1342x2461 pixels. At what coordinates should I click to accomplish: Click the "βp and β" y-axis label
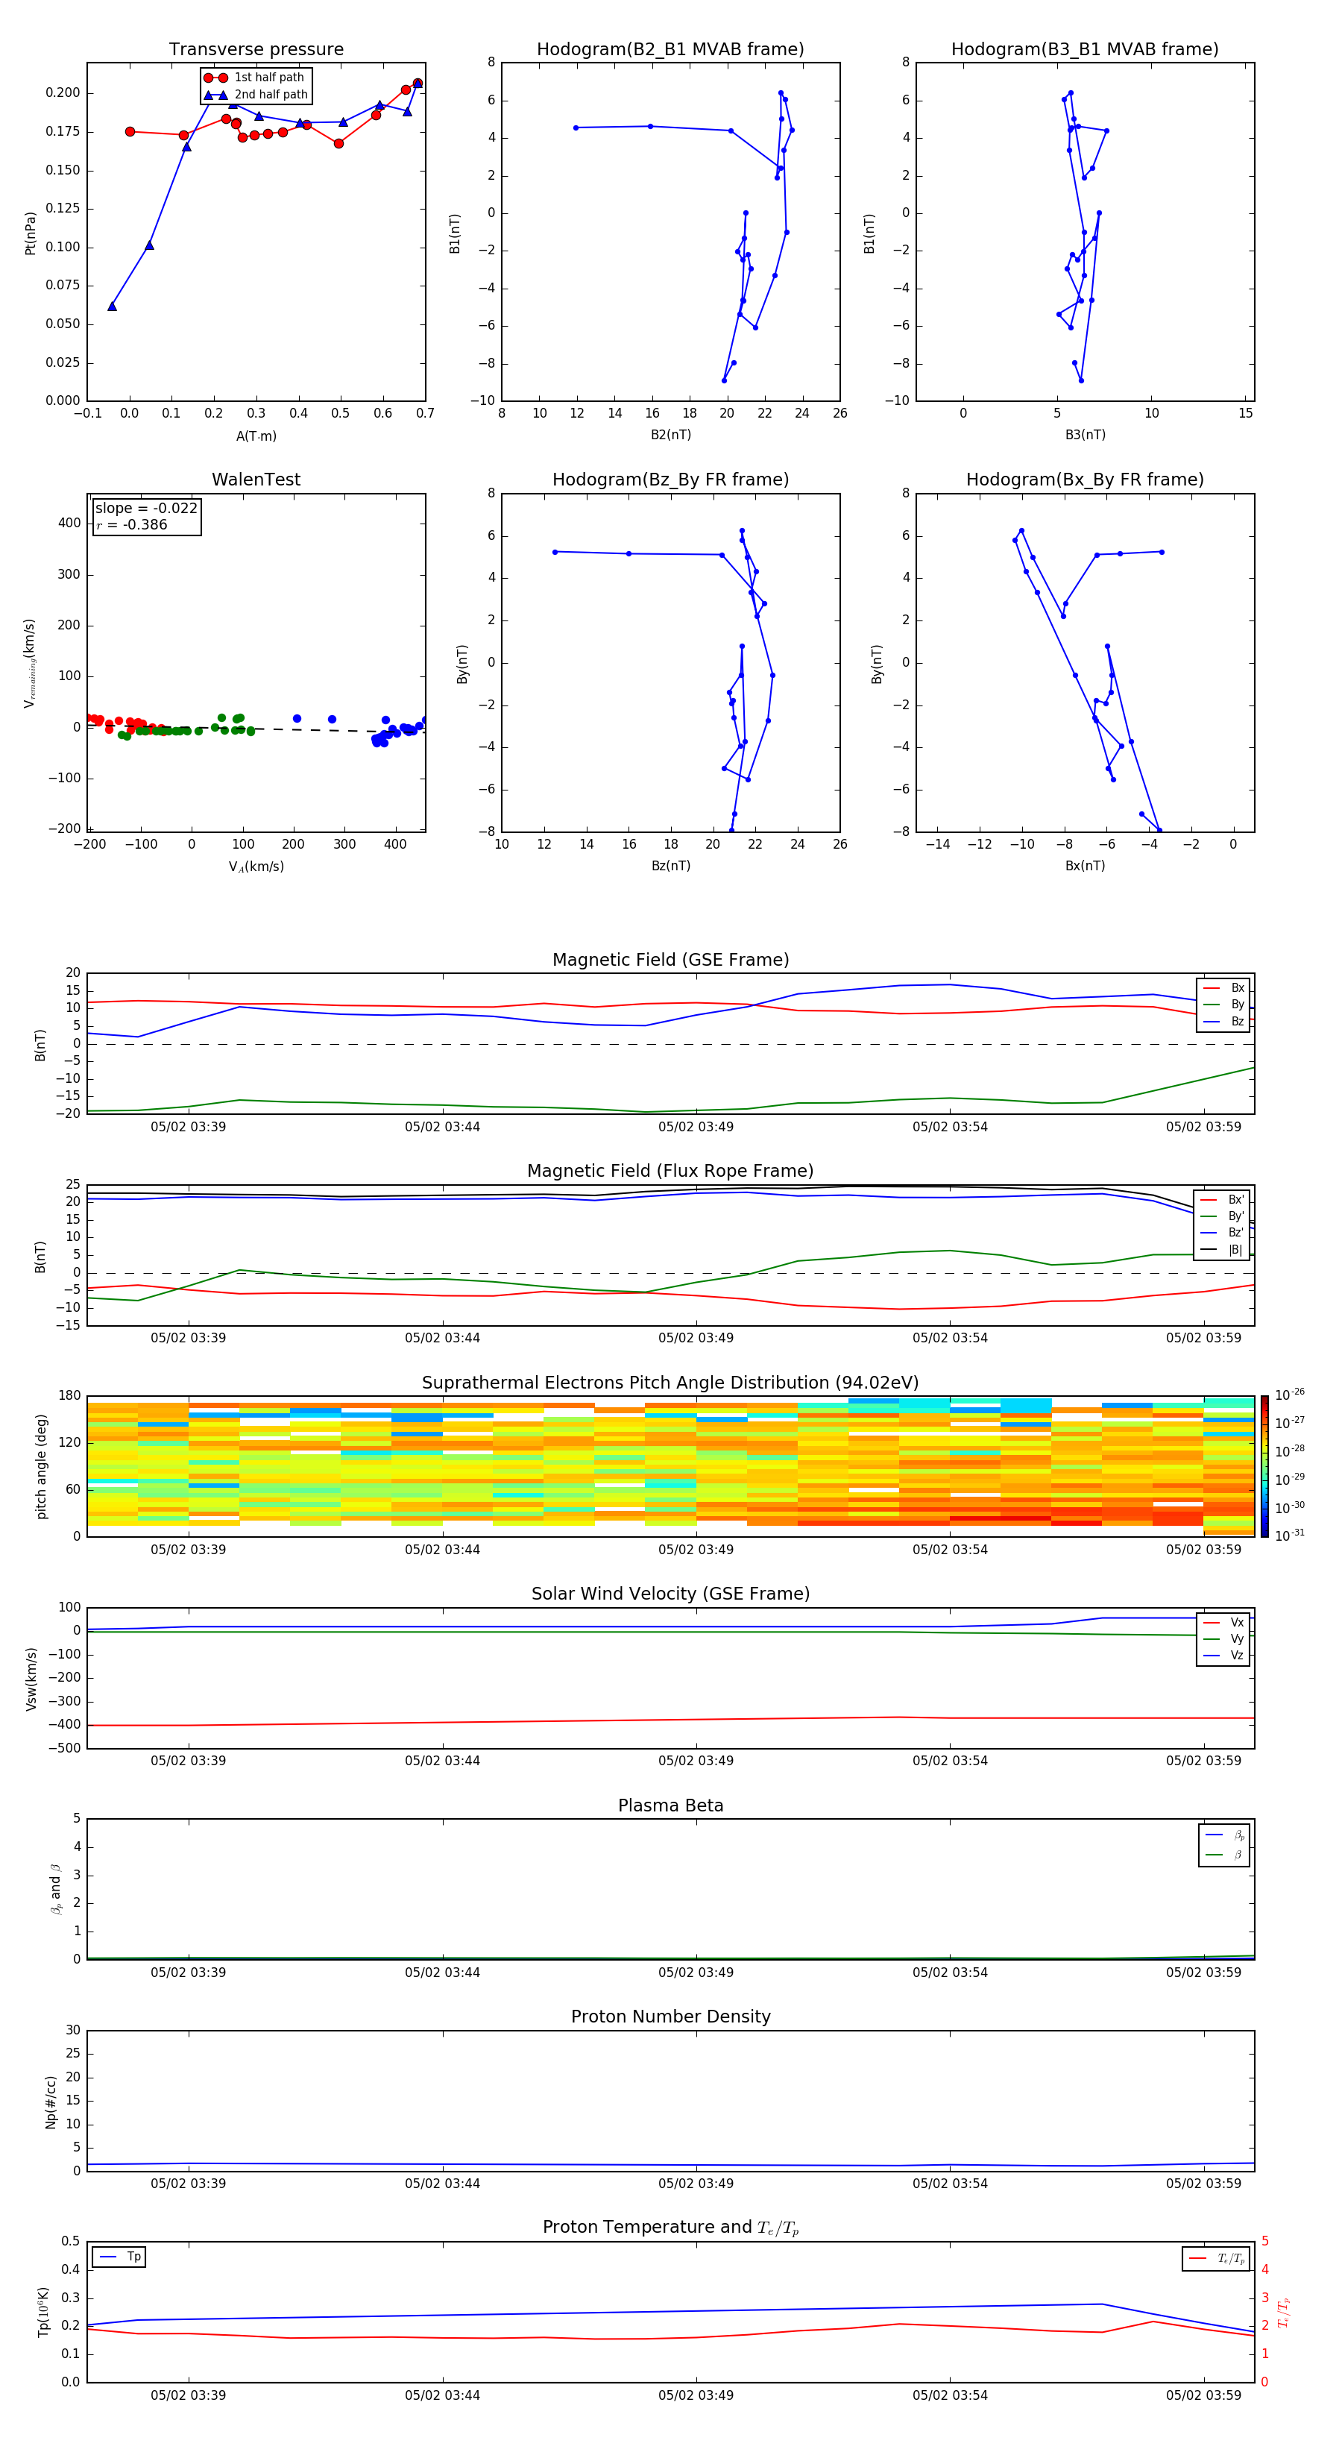click(57, 1889)
